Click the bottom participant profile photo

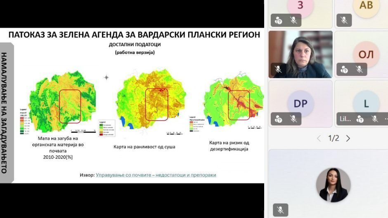333,185
